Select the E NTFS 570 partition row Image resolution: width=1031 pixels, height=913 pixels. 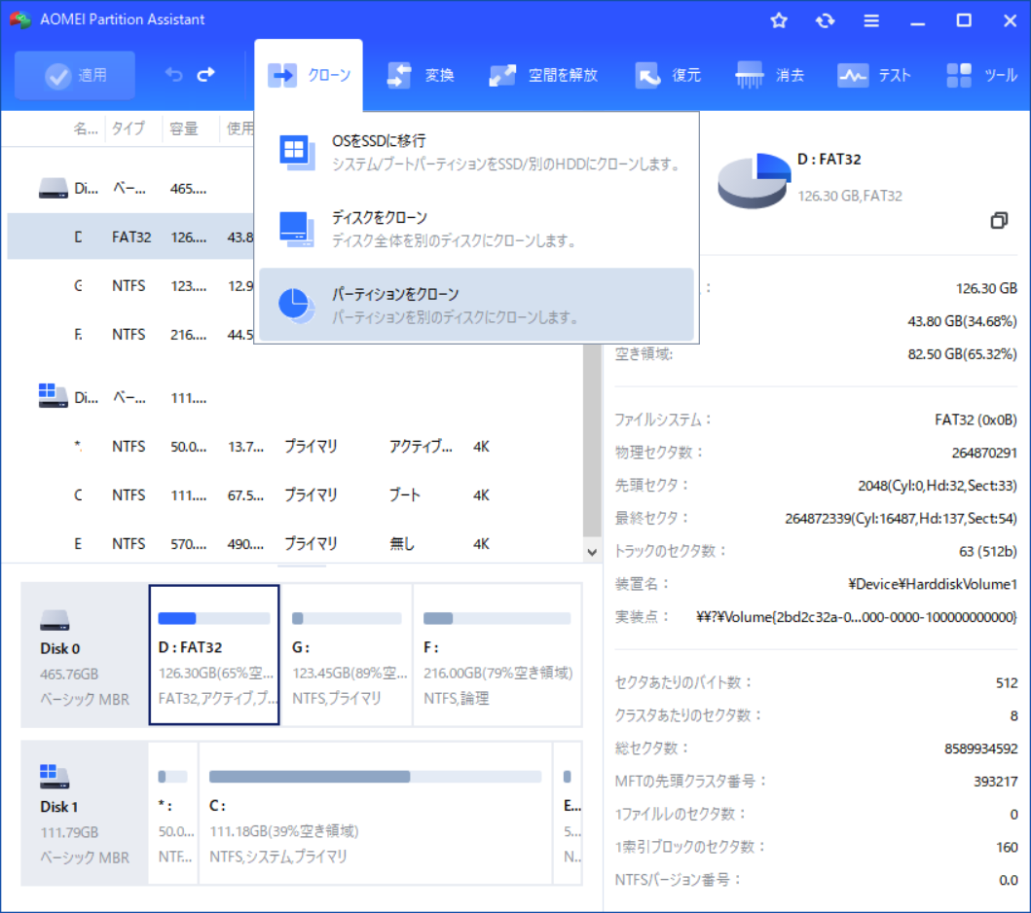[x=295, y=543]
